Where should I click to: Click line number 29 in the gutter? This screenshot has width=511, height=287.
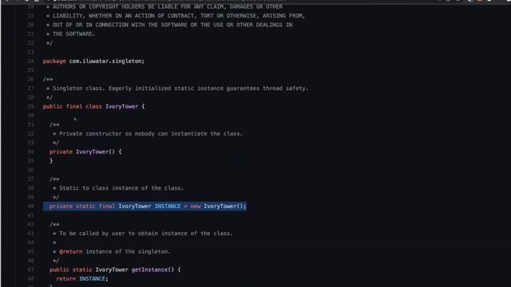(x=30, y=106)
